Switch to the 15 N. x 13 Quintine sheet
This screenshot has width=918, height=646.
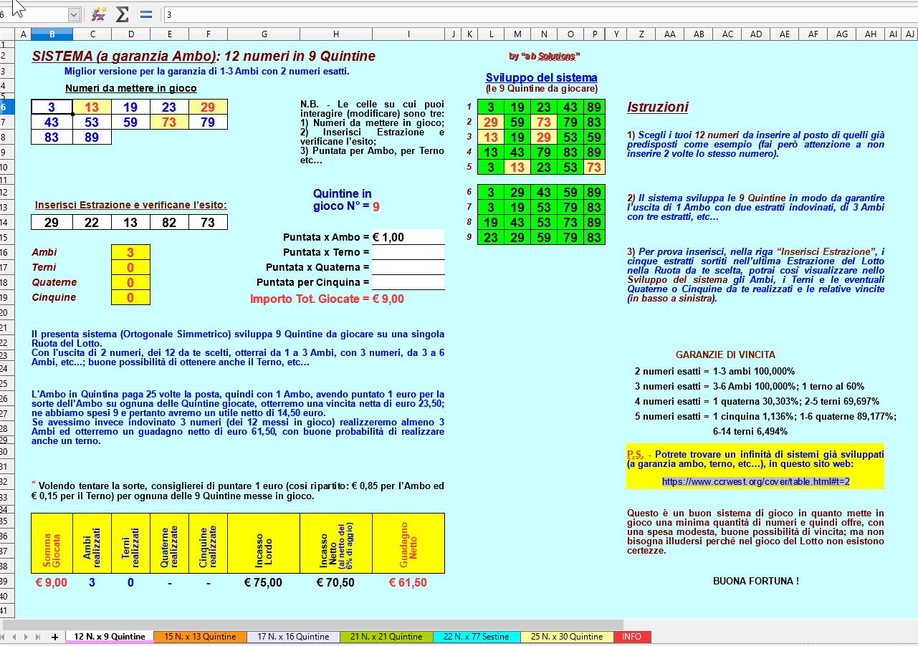[x=200, y=637]
